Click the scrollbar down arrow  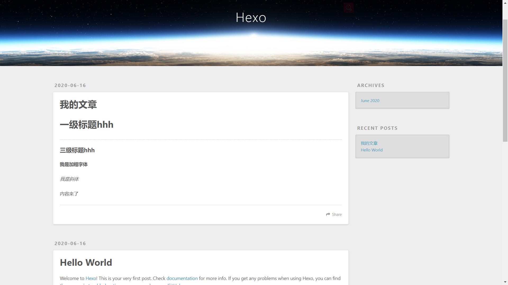(505, 282)
